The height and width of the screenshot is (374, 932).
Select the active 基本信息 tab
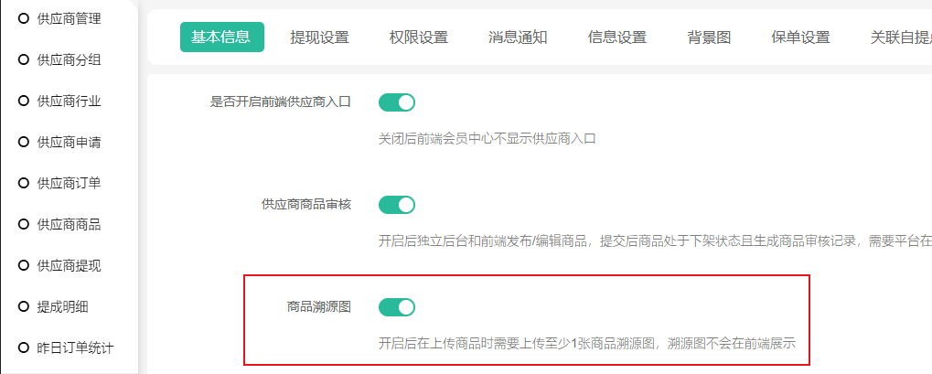(220, 37)
